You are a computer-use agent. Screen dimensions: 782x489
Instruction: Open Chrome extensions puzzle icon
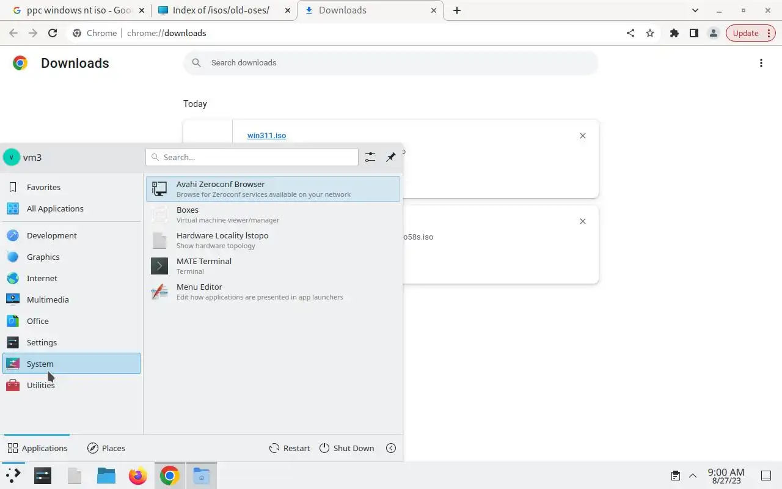[674, 33]
